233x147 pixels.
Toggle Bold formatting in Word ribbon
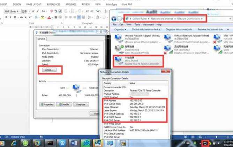tap(6, 17)
